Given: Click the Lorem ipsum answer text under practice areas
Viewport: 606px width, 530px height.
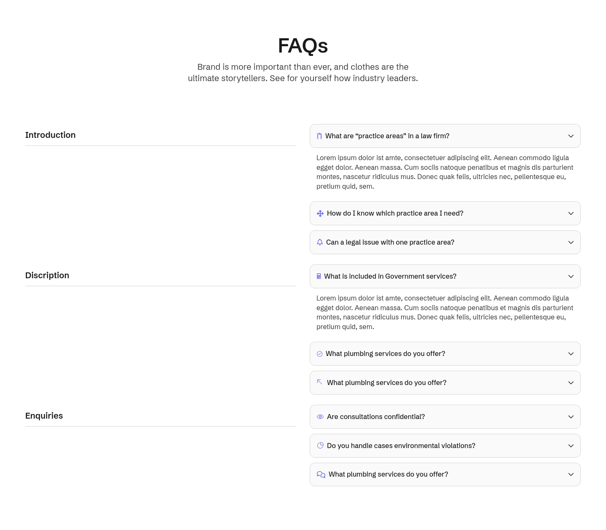Looking at the screenshot, I should [x=444, y=171].
